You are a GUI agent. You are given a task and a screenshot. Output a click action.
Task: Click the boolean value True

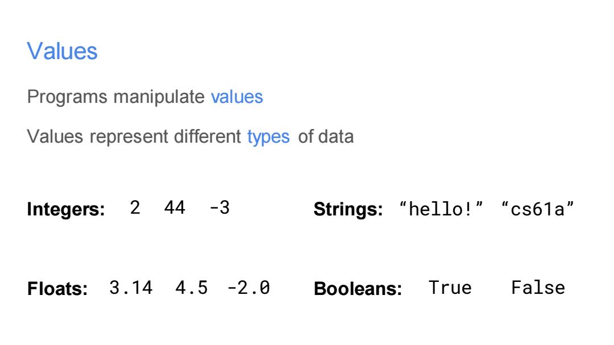click(x=450, y=288)
